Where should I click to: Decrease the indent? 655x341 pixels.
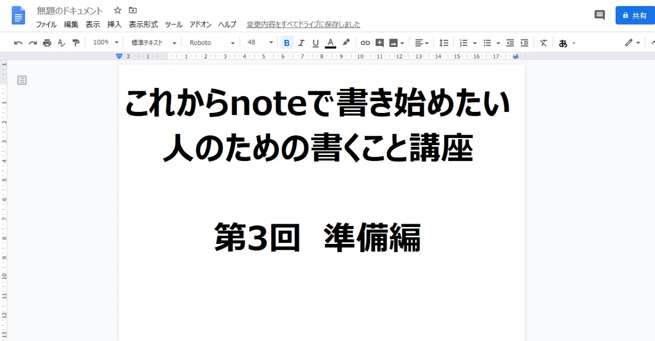[x=510, y=43]
